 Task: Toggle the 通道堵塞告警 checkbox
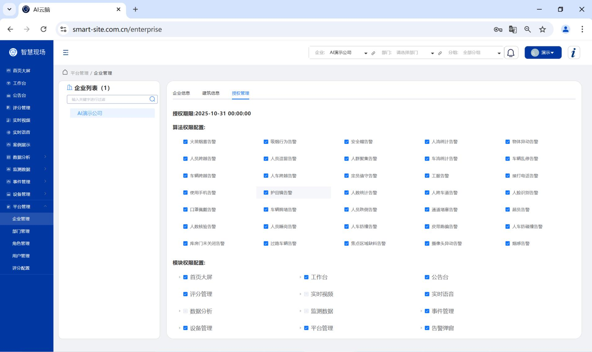pyautogui.click(x=427, y=210)
